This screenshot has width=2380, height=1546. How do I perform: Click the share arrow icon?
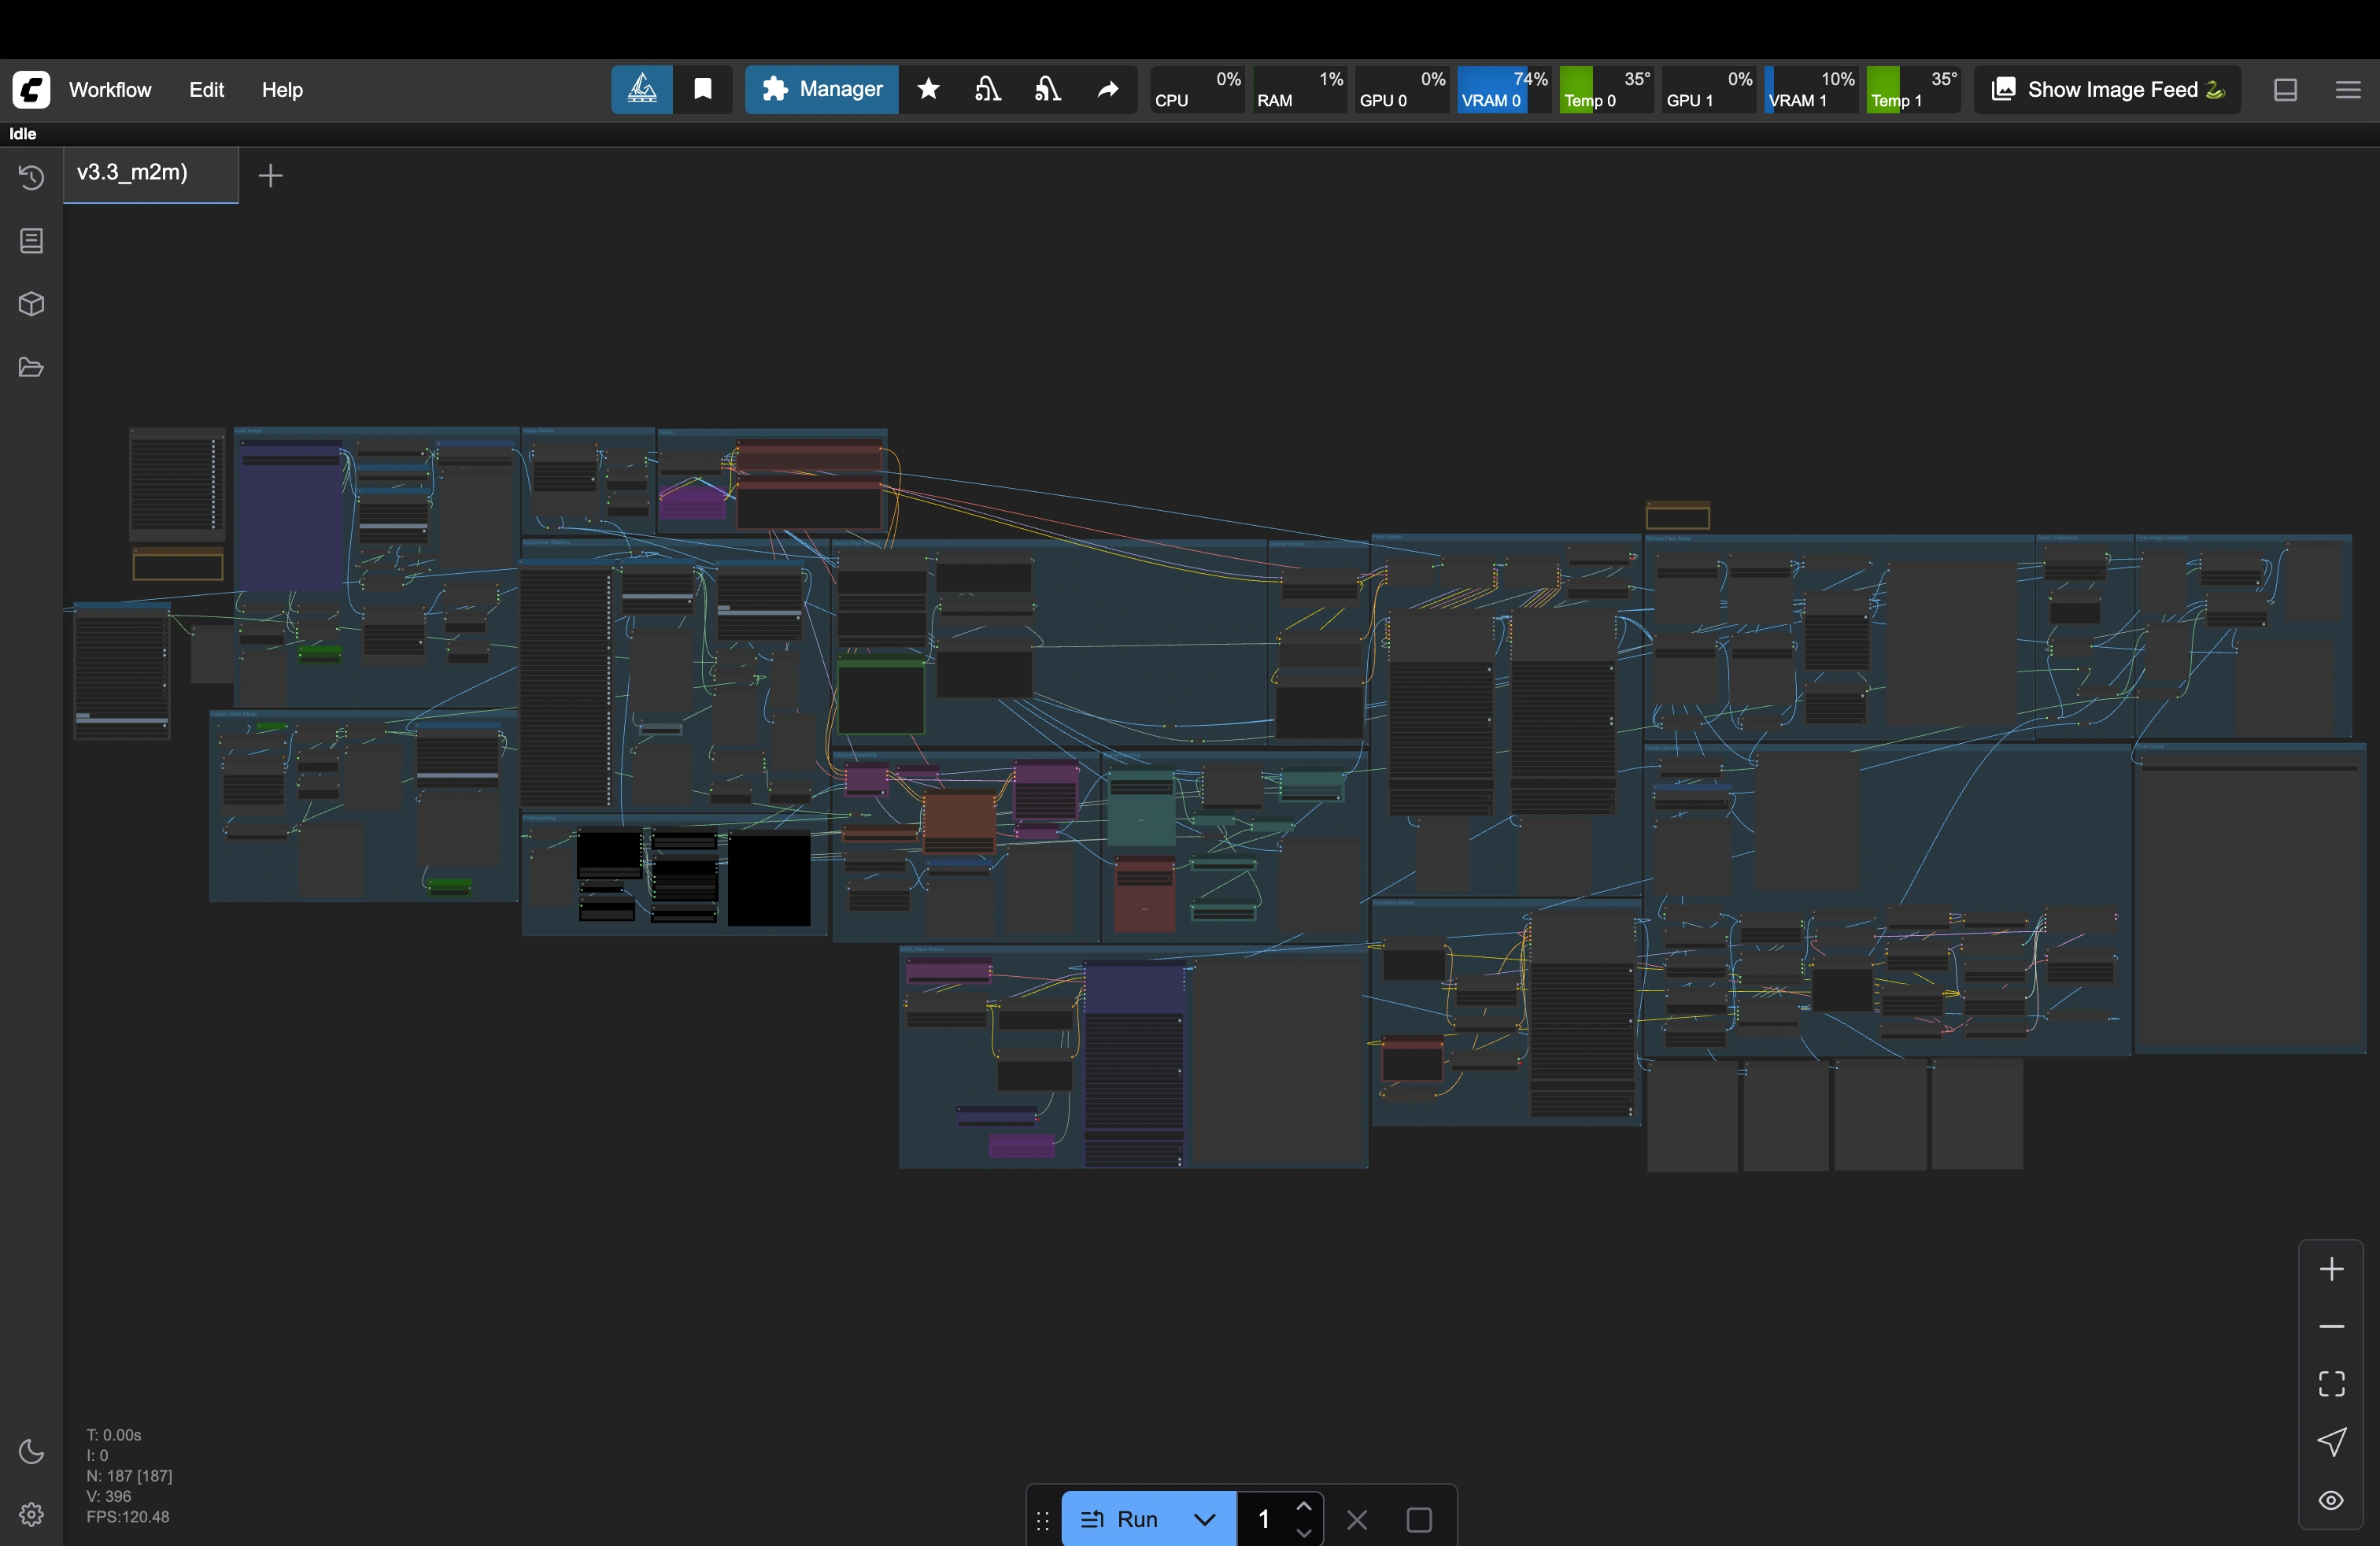1108,90
